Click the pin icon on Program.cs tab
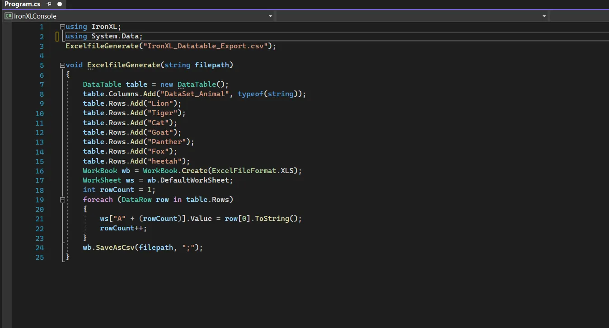Viewport: 609px width, 328px height. point(49,4)
